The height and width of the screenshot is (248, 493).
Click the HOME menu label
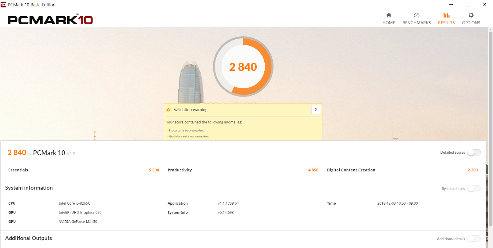coord(389,23)
